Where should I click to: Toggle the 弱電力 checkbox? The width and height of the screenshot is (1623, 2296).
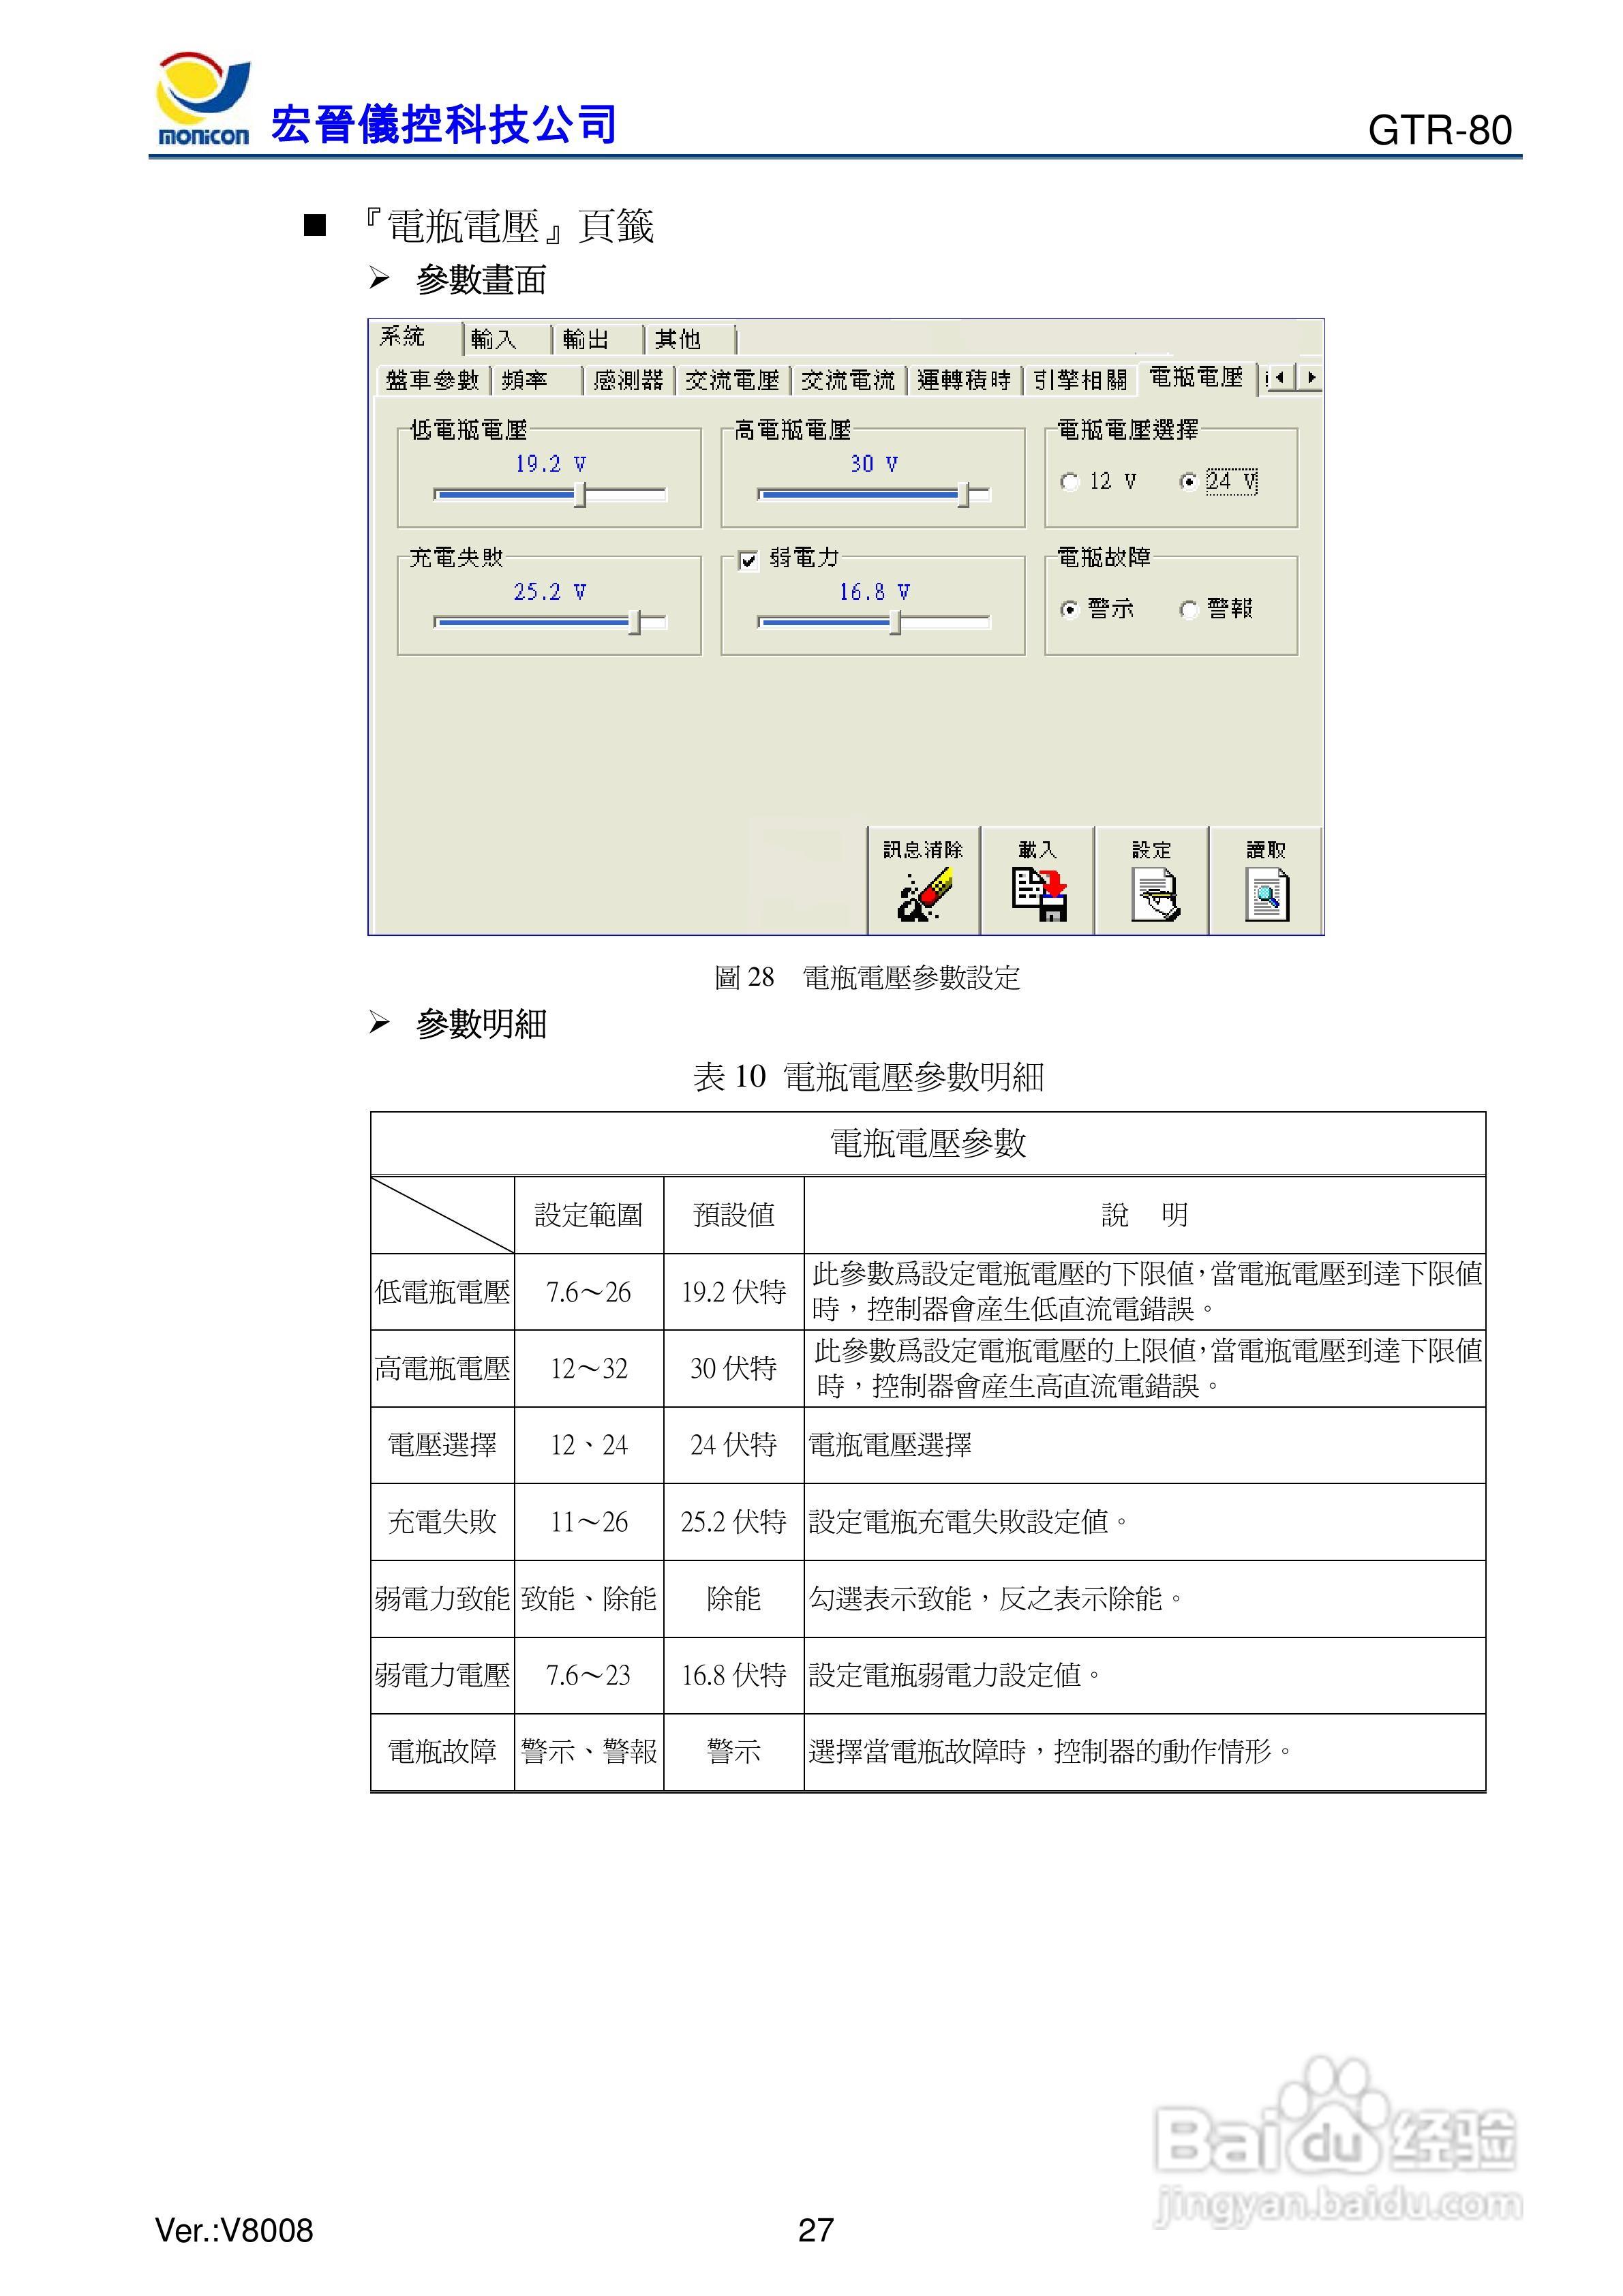coord(748,560)
